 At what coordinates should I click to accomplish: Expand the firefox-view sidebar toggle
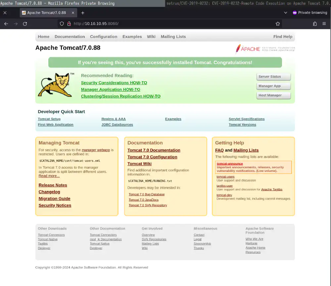pyautogui.click(x=4, y=13)
